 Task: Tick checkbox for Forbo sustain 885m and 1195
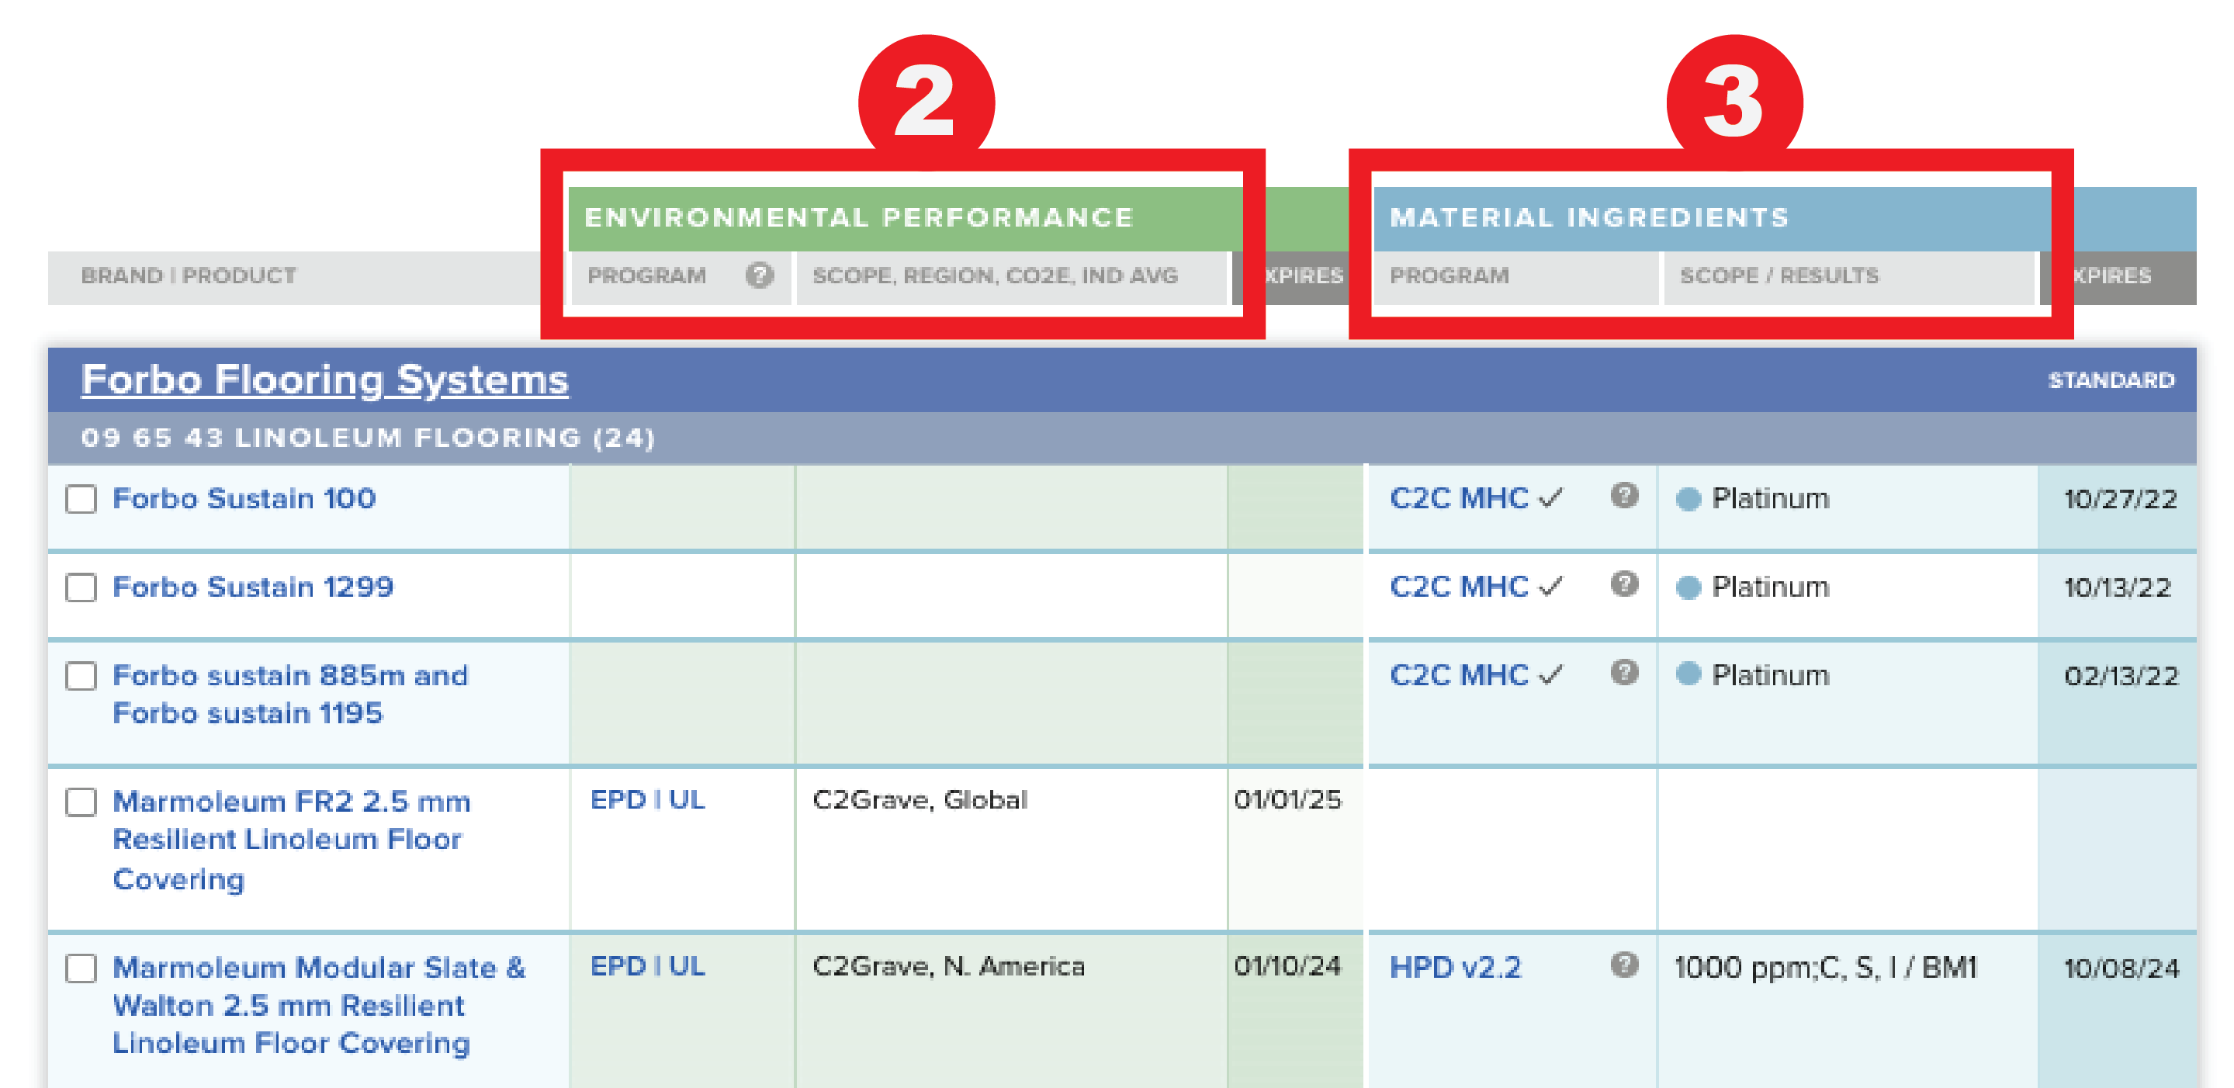(81, 676)
